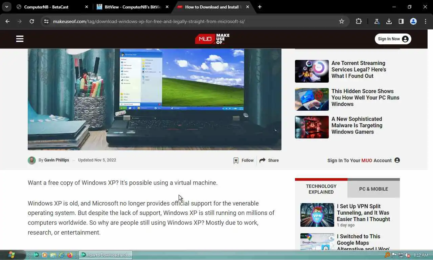Click the orange magnifier tray icon

point(387,255)
